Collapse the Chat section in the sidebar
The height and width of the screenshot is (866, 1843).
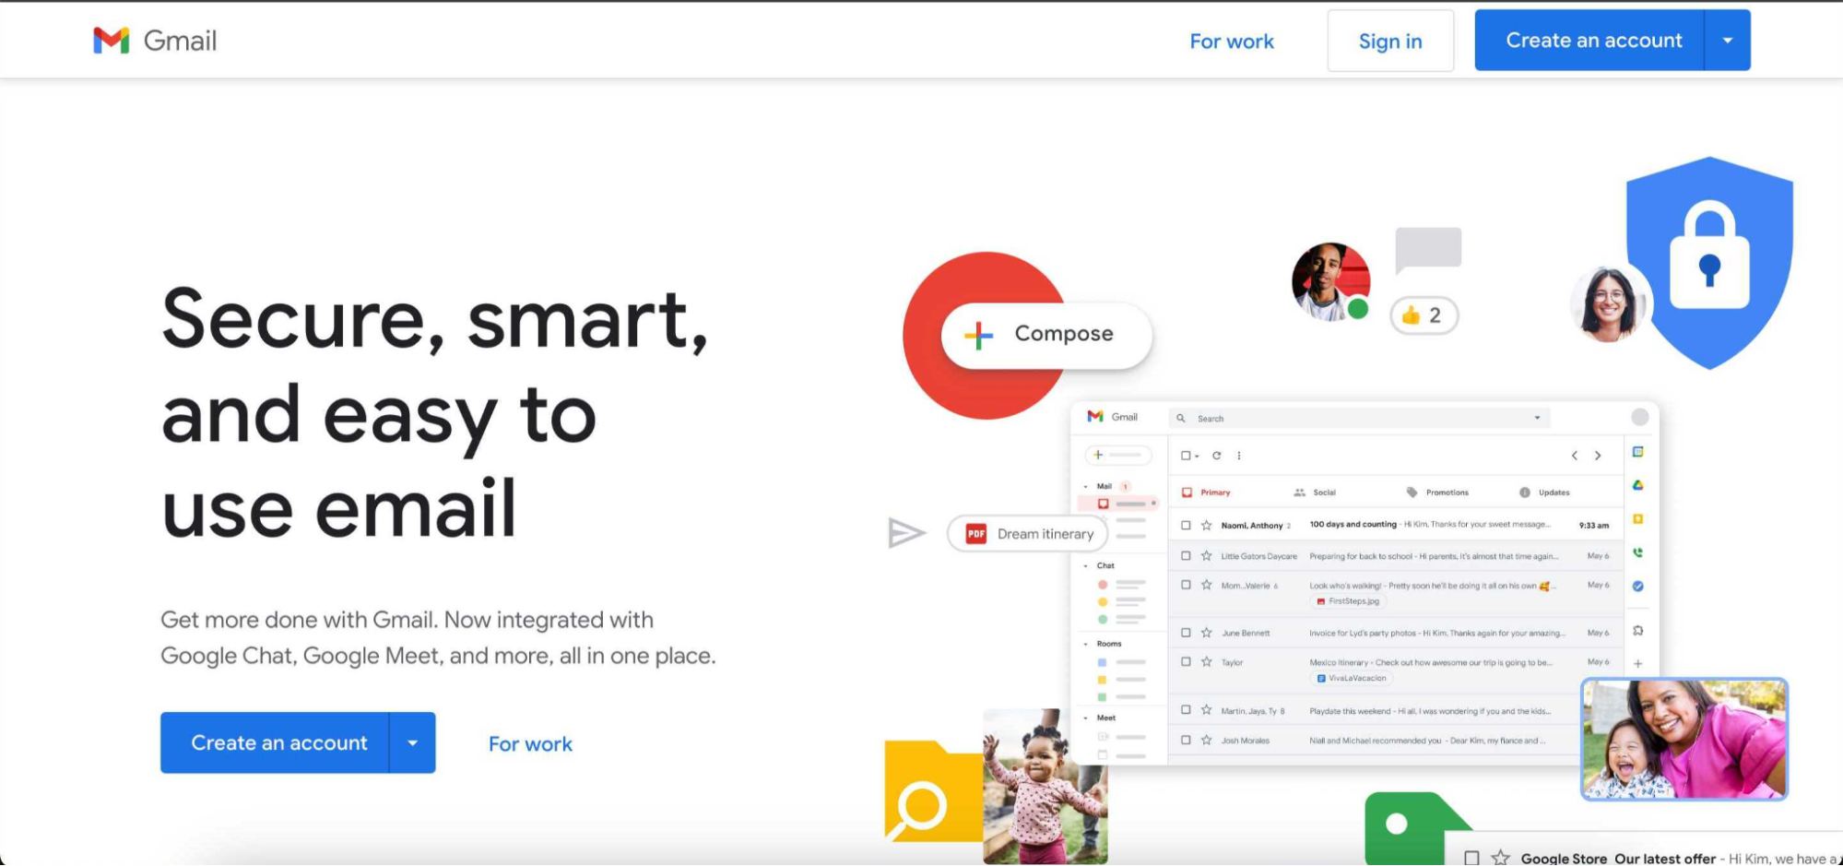click(1085, 565)
